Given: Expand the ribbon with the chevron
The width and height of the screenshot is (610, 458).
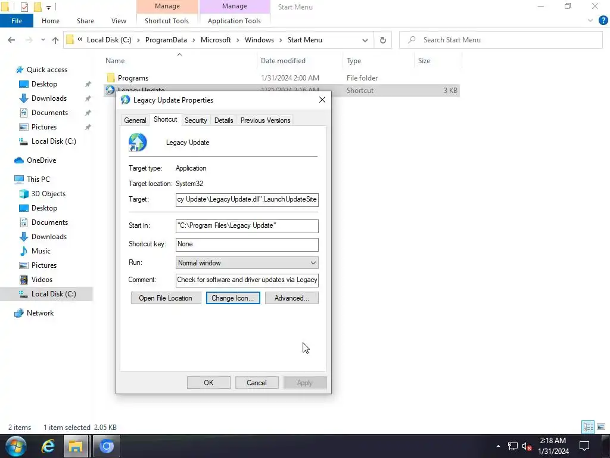Looking at the screenshot, I should point(590,21).
